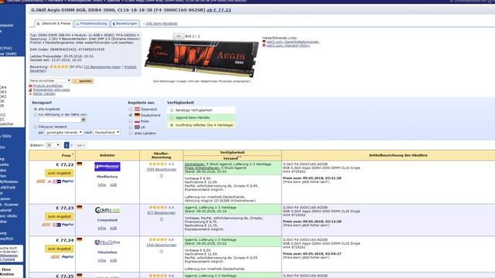Click the Österreich flag icon

point(137,109)
